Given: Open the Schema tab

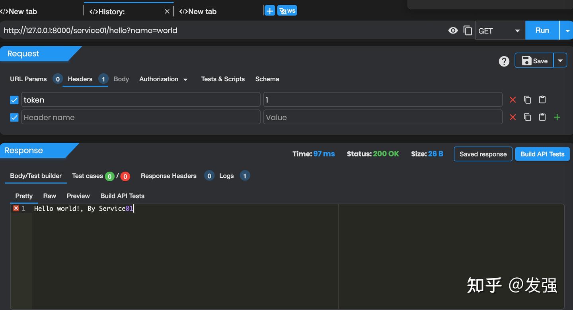Looking at the screenshot, I should click(x=267, y=79).
